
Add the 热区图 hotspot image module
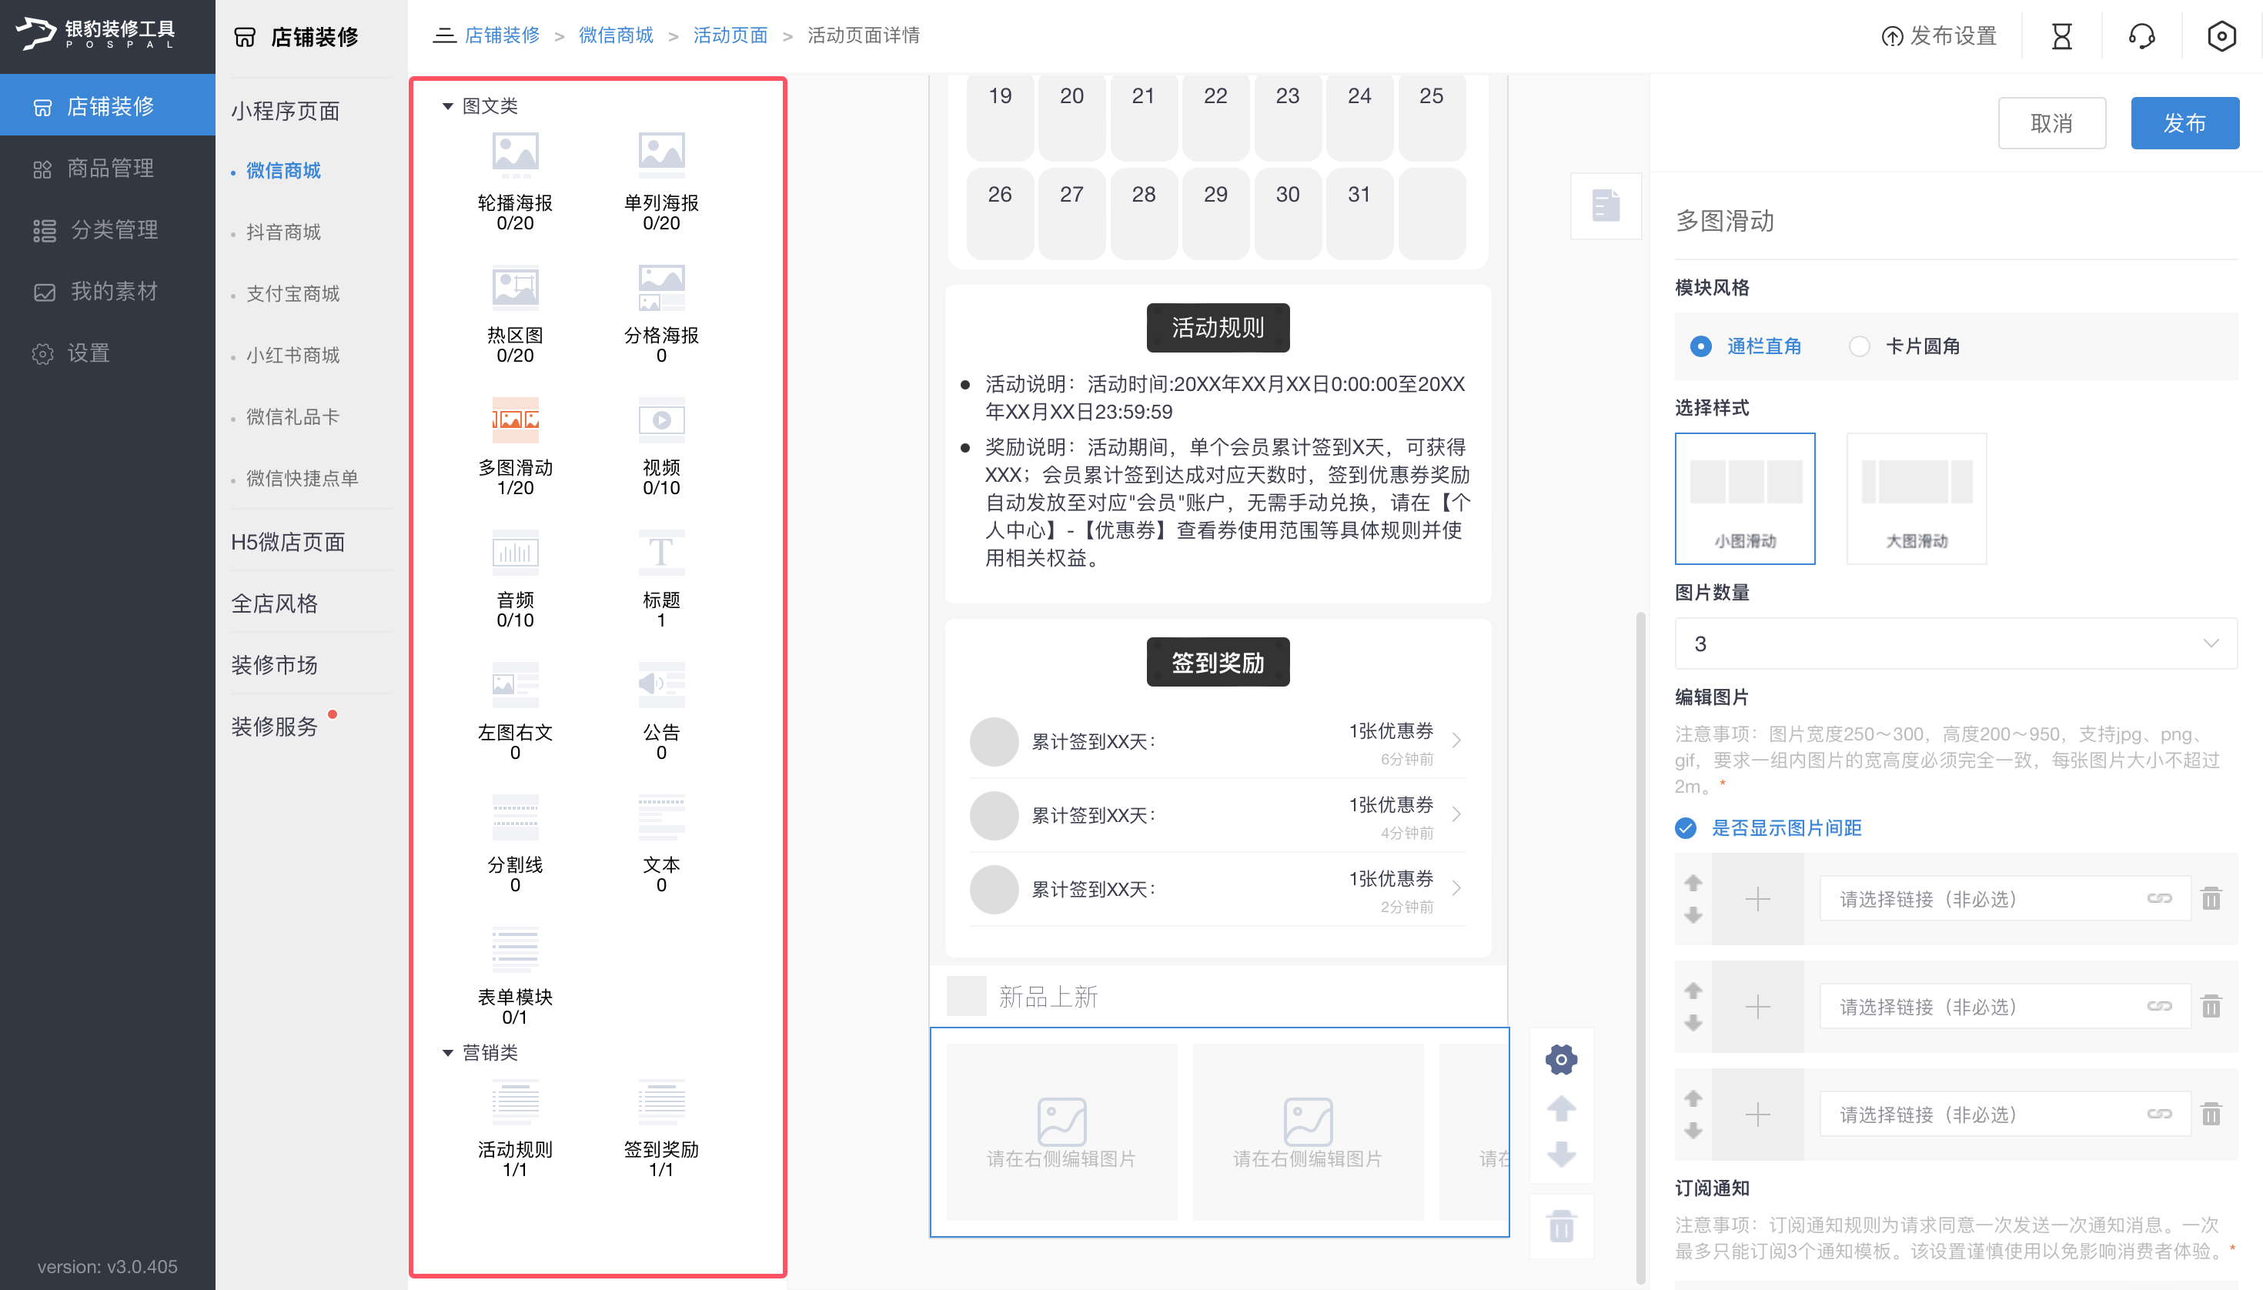click(x=515, y=287)
